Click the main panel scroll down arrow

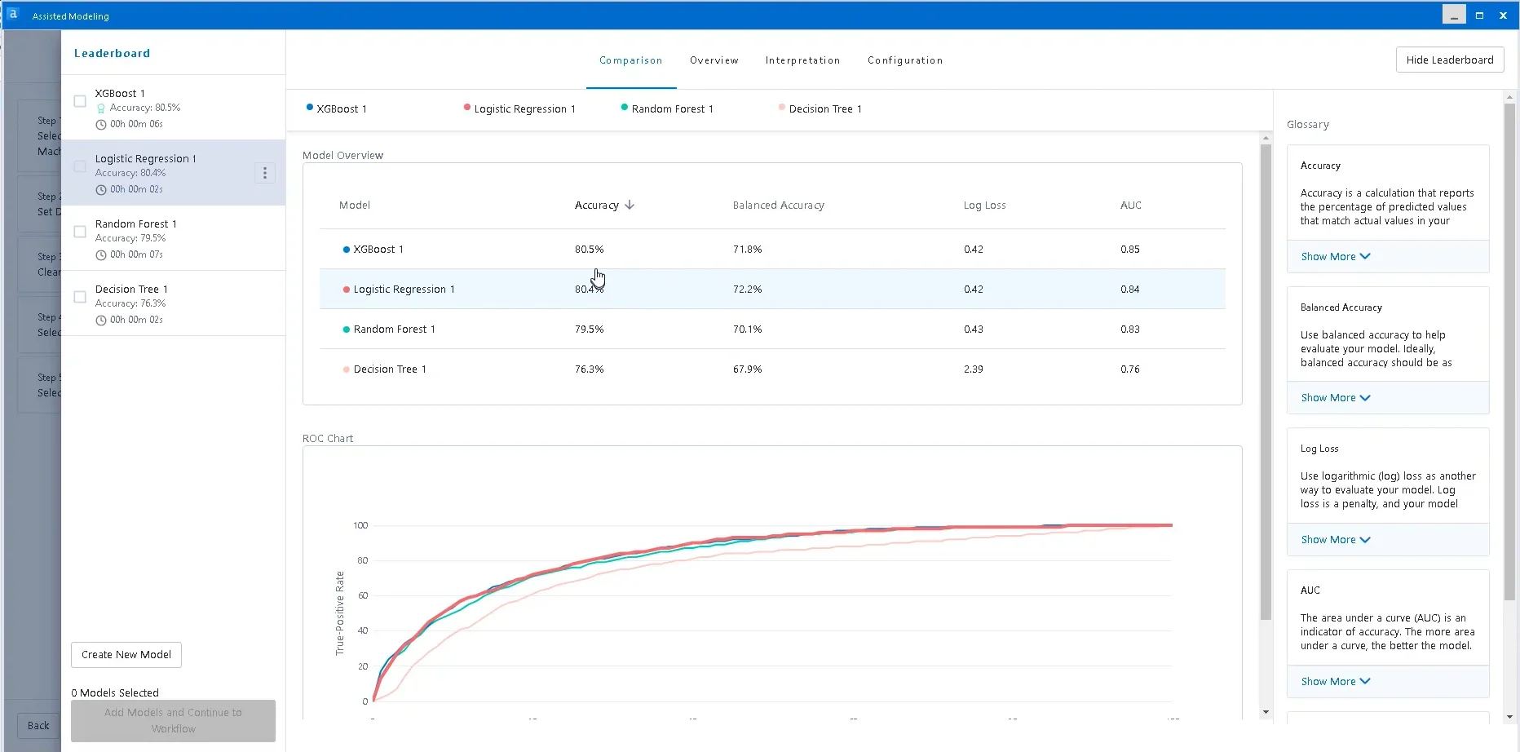pos(1266,712)
